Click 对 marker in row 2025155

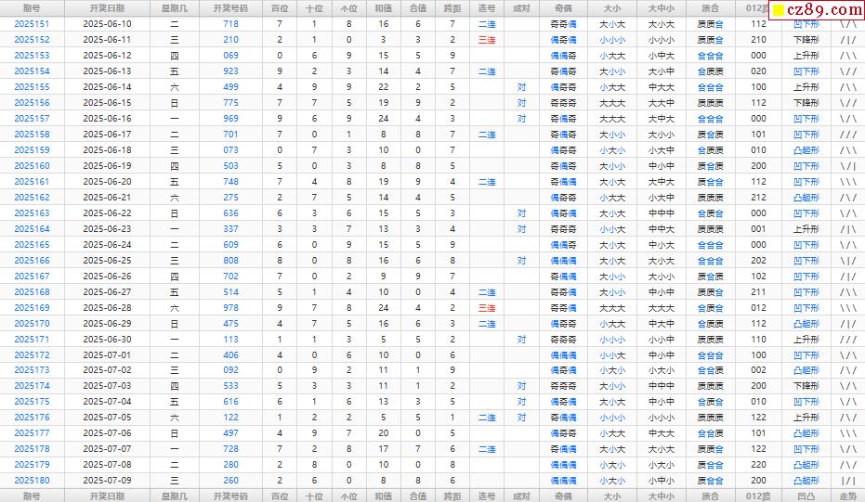(x=521, y=87)
